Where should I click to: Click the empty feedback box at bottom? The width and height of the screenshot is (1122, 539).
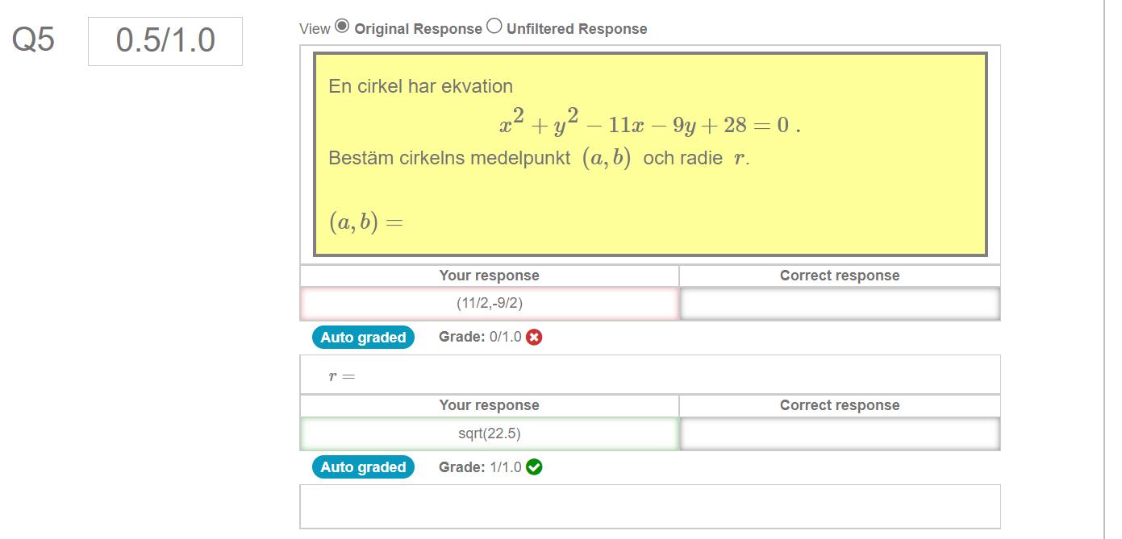tap(649, 506)
